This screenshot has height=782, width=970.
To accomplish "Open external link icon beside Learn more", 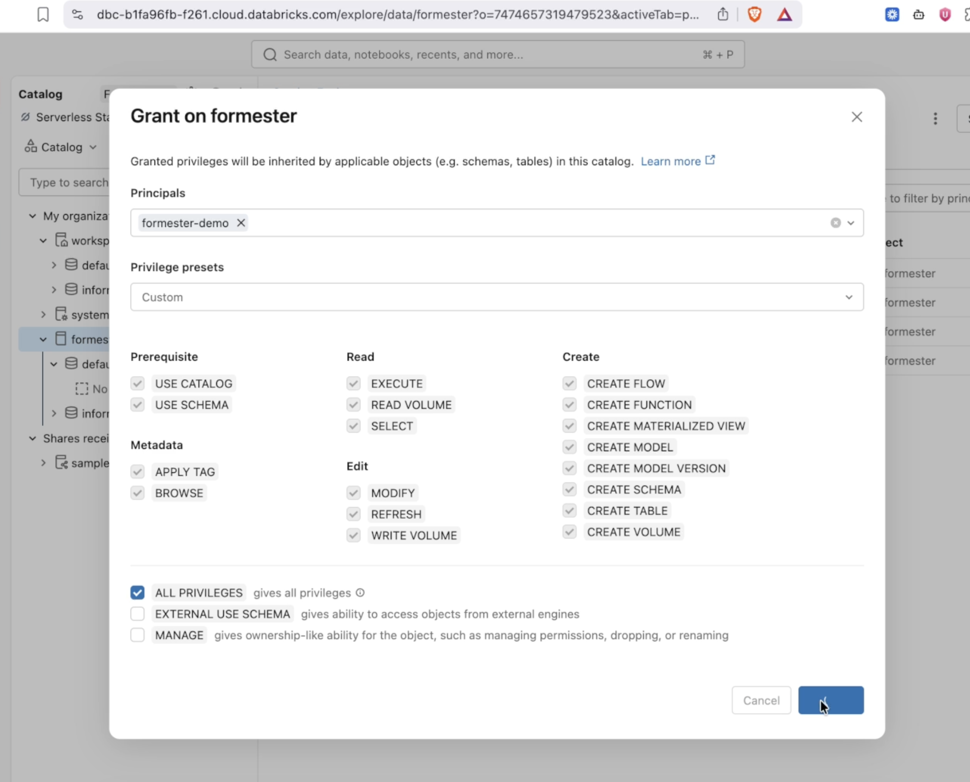I will click(710, 160).
